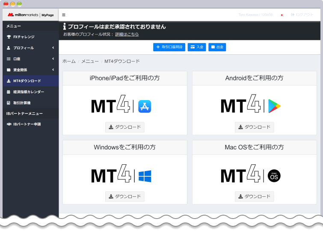
Task: Click the App Store icon in iPhone card
Action: pyautogui.click(x=145, y=107)
